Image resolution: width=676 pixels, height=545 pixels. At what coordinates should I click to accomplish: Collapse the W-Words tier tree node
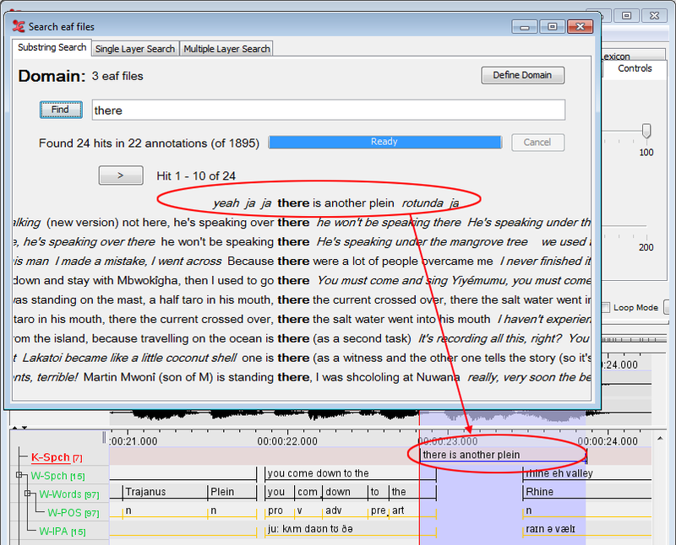coord(27,494)
